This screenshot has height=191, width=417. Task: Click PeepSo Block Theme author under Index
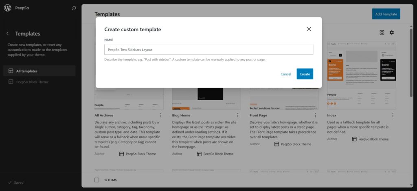pos(373,139)
